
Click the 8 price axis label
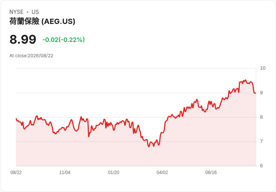coord(261,117)
